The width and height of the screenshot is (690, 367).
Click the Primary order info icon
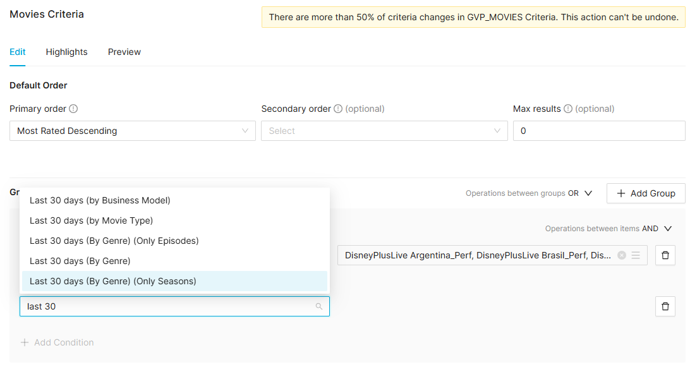(x=73, y=109)
